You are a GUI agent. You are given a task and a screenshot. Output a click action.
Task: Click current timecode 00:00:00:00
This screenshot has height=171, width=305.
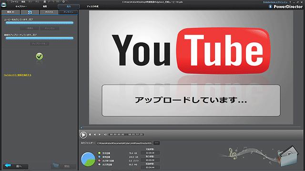[117, 134]
